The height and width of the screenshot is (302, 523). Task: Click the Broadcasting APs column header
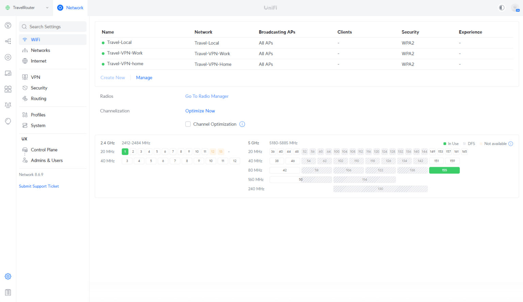[x=277, y=32]
